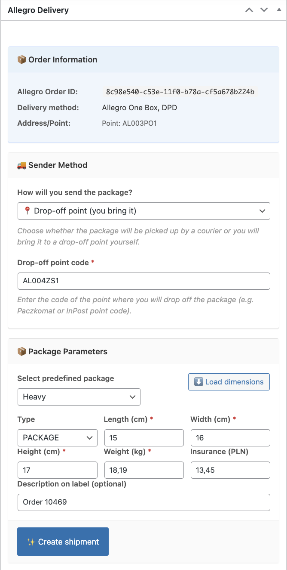Move Allegro Delivery panel down
287x570 pixels.
(264, 10)
